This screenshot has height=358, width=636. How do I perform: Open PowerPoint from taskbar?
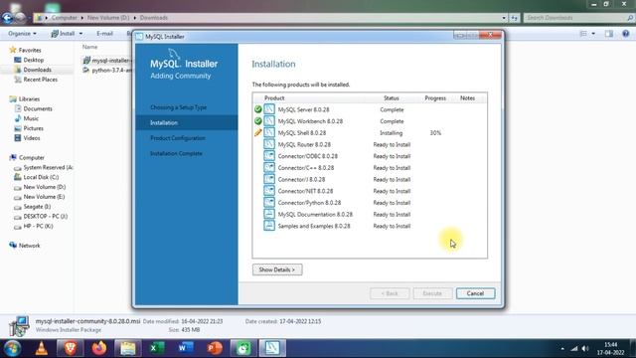click(x=215, y=348)
